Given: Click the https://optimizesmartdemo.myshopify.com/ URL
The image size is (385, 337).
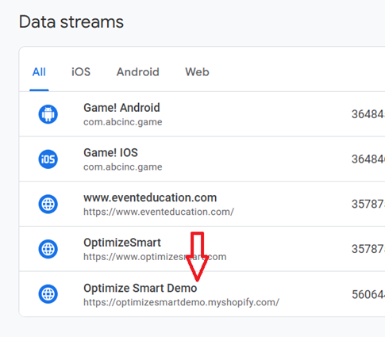Looking at the screenshot, I should tap(181, 302).
